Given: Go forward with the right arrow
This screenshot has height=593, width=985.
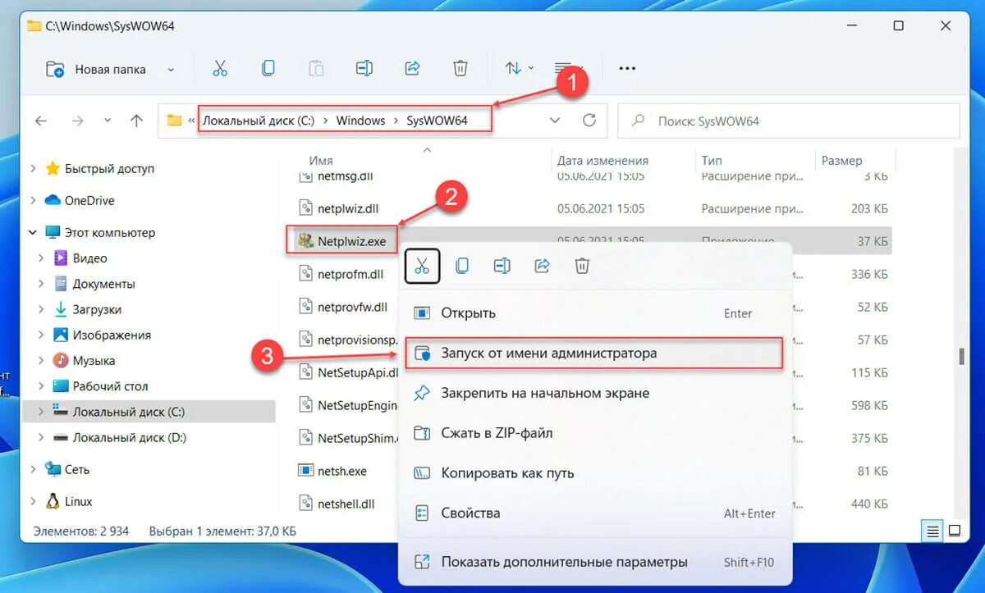Looking at the screenshot, I should tap(78, 121).
